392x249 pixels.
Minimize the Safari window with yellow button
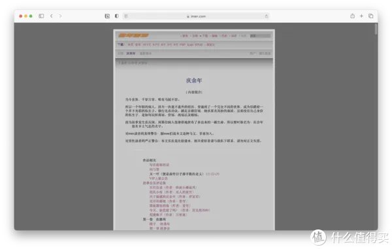tap(25, 16)
